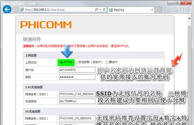Click the 上网设置 section header
Screen dimensions: 194x125
click(94, 55)
